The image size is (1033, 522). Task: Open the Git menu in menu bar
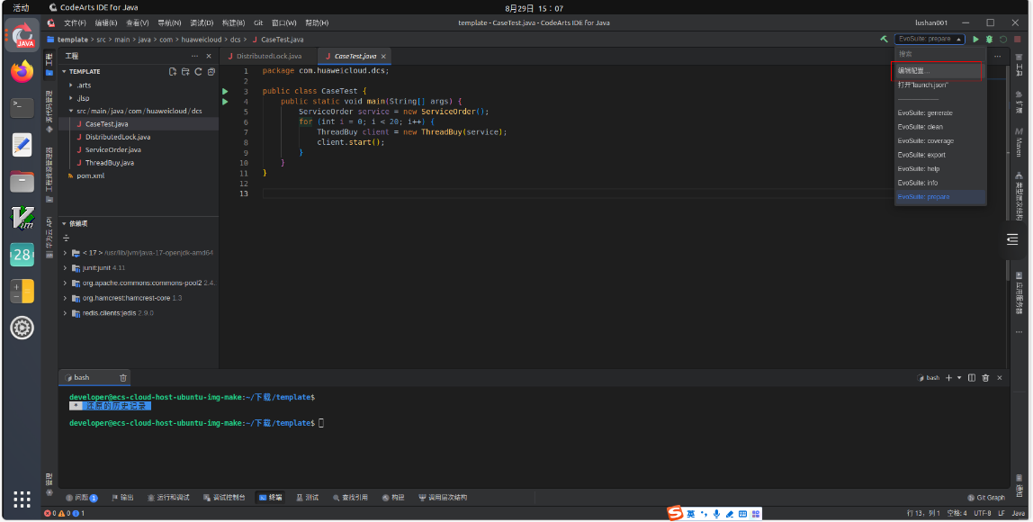[257, 22]
